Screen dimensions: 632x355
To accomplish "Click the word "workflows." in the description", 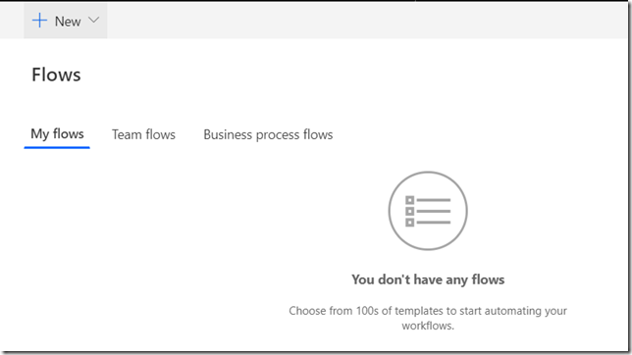I will 428,326.
